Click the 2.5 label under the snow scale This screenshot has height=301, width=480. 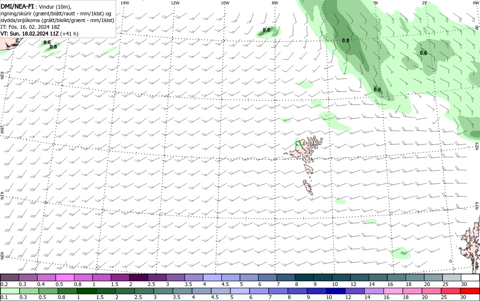pos(151,284)
